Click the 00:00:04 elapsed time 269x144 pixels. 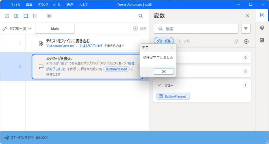pos(42,138)
